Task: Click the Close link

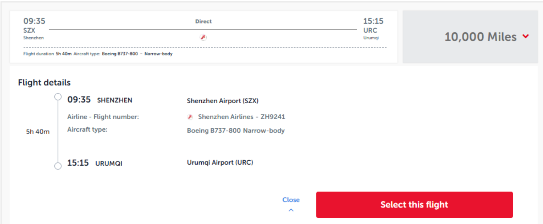Action: click(291, 200)
